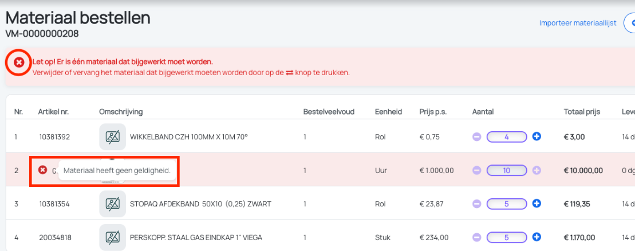The width and height of the screenshot is (635, 251).
Task: Click the PERSKOPP. STAAL GAS EINDKAP image placeholder
Action: click(x=112, y=237)
